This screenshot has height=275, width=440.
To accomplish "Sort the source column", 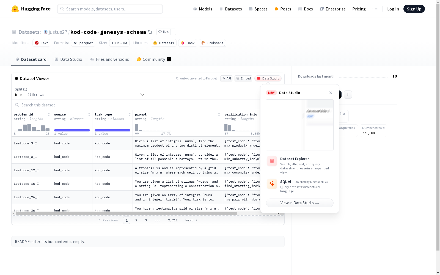I will pos(89,114).
